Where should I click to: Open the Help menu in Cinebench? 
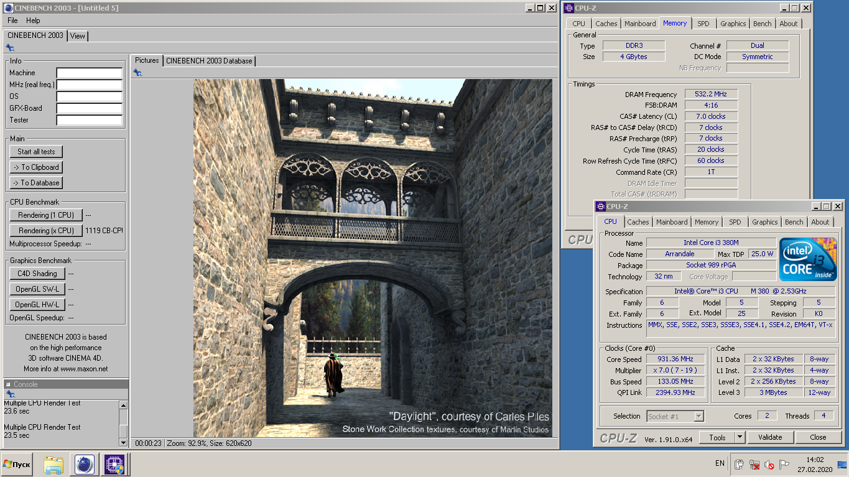click(33, 21)
